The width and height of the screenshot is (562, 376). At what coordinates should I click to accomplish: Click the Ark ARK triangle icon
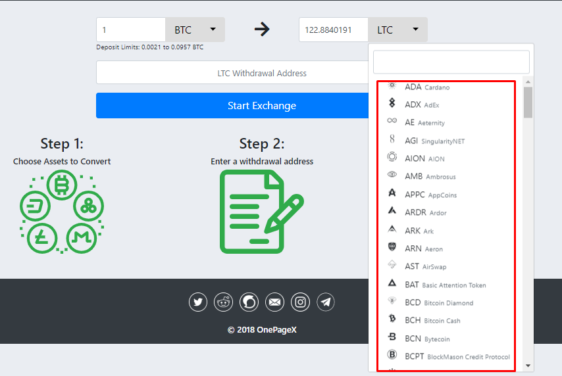pyautogui.click(x=392, y=229)
